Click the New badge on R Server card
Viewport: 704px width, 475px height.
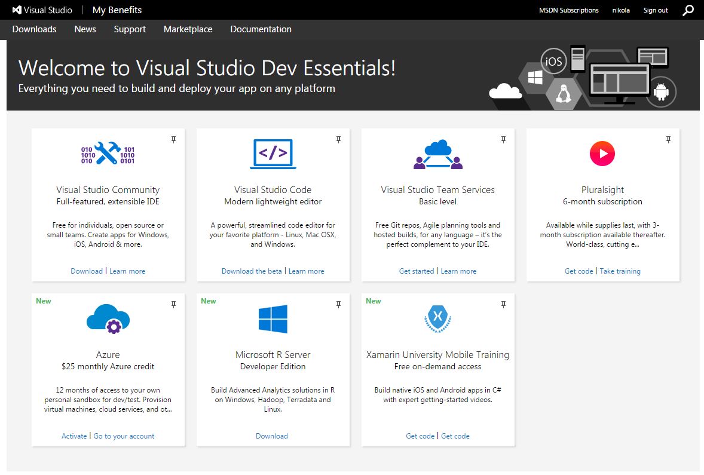[x=209, y=301]
